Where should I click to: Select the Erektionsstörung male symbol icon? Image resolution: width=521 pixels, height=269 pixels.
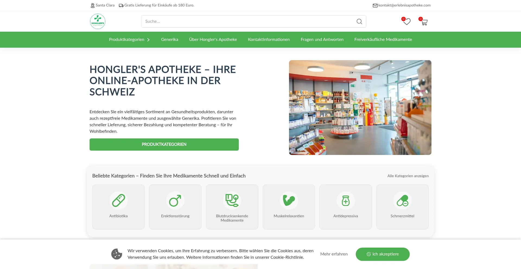coord(175,200)
